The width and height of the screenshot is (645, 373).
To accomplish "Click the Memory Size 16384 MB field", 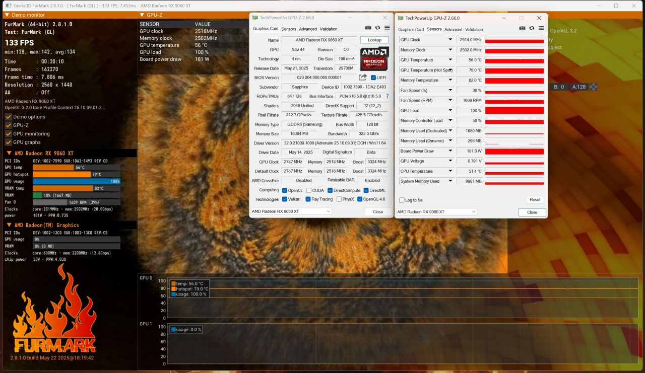I will click(299, 134).
